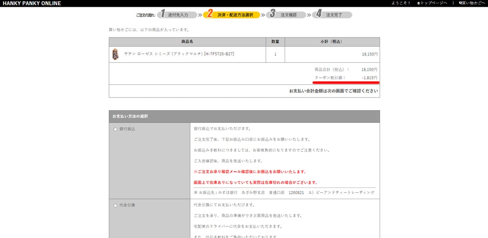Click the step 3 number icon

click(x=272, y=14)
